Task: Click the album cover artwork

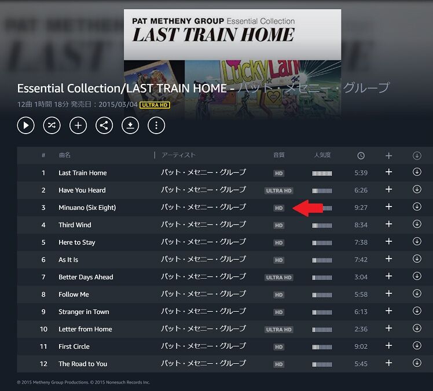Action: tap(232, 64)
